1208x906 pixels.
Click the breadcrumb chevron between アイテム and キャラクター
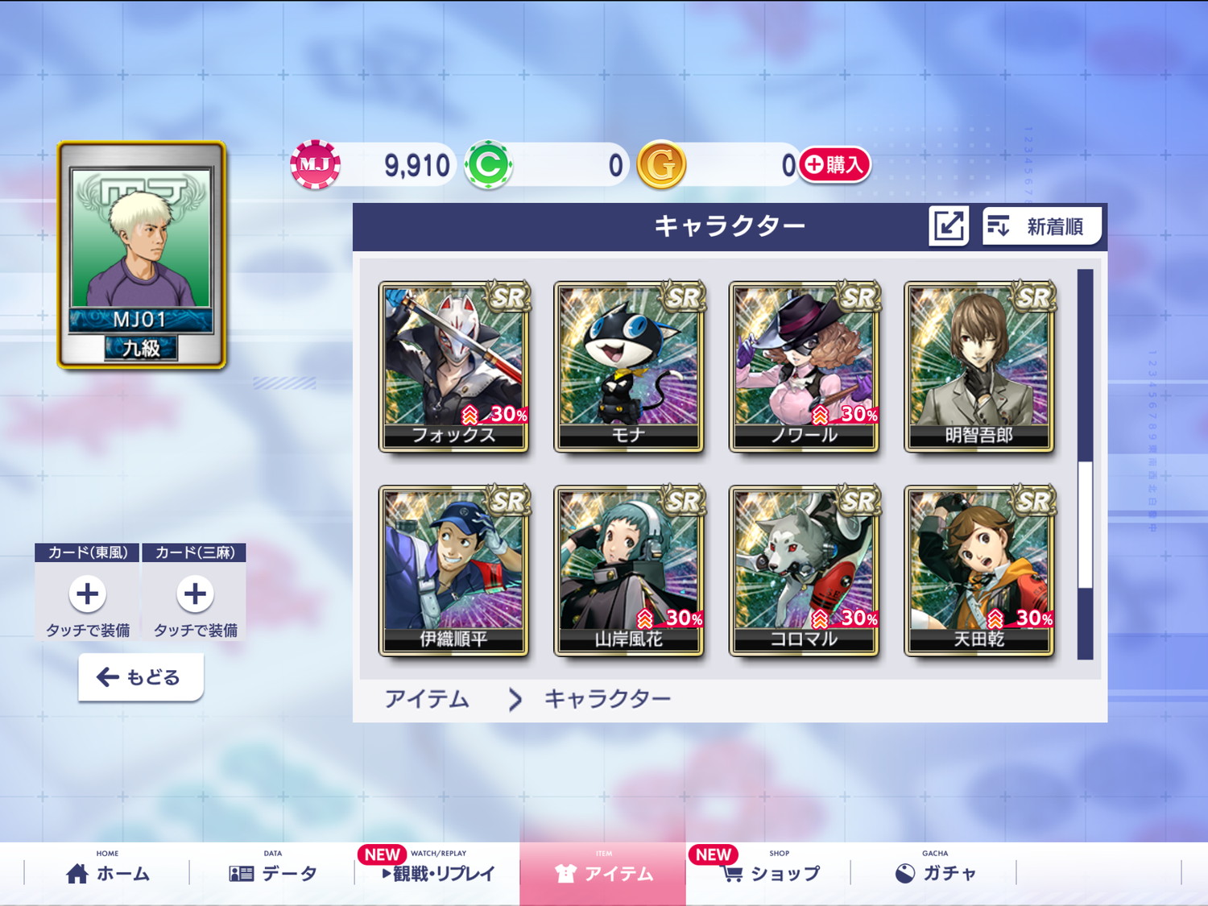pos(515,699)
